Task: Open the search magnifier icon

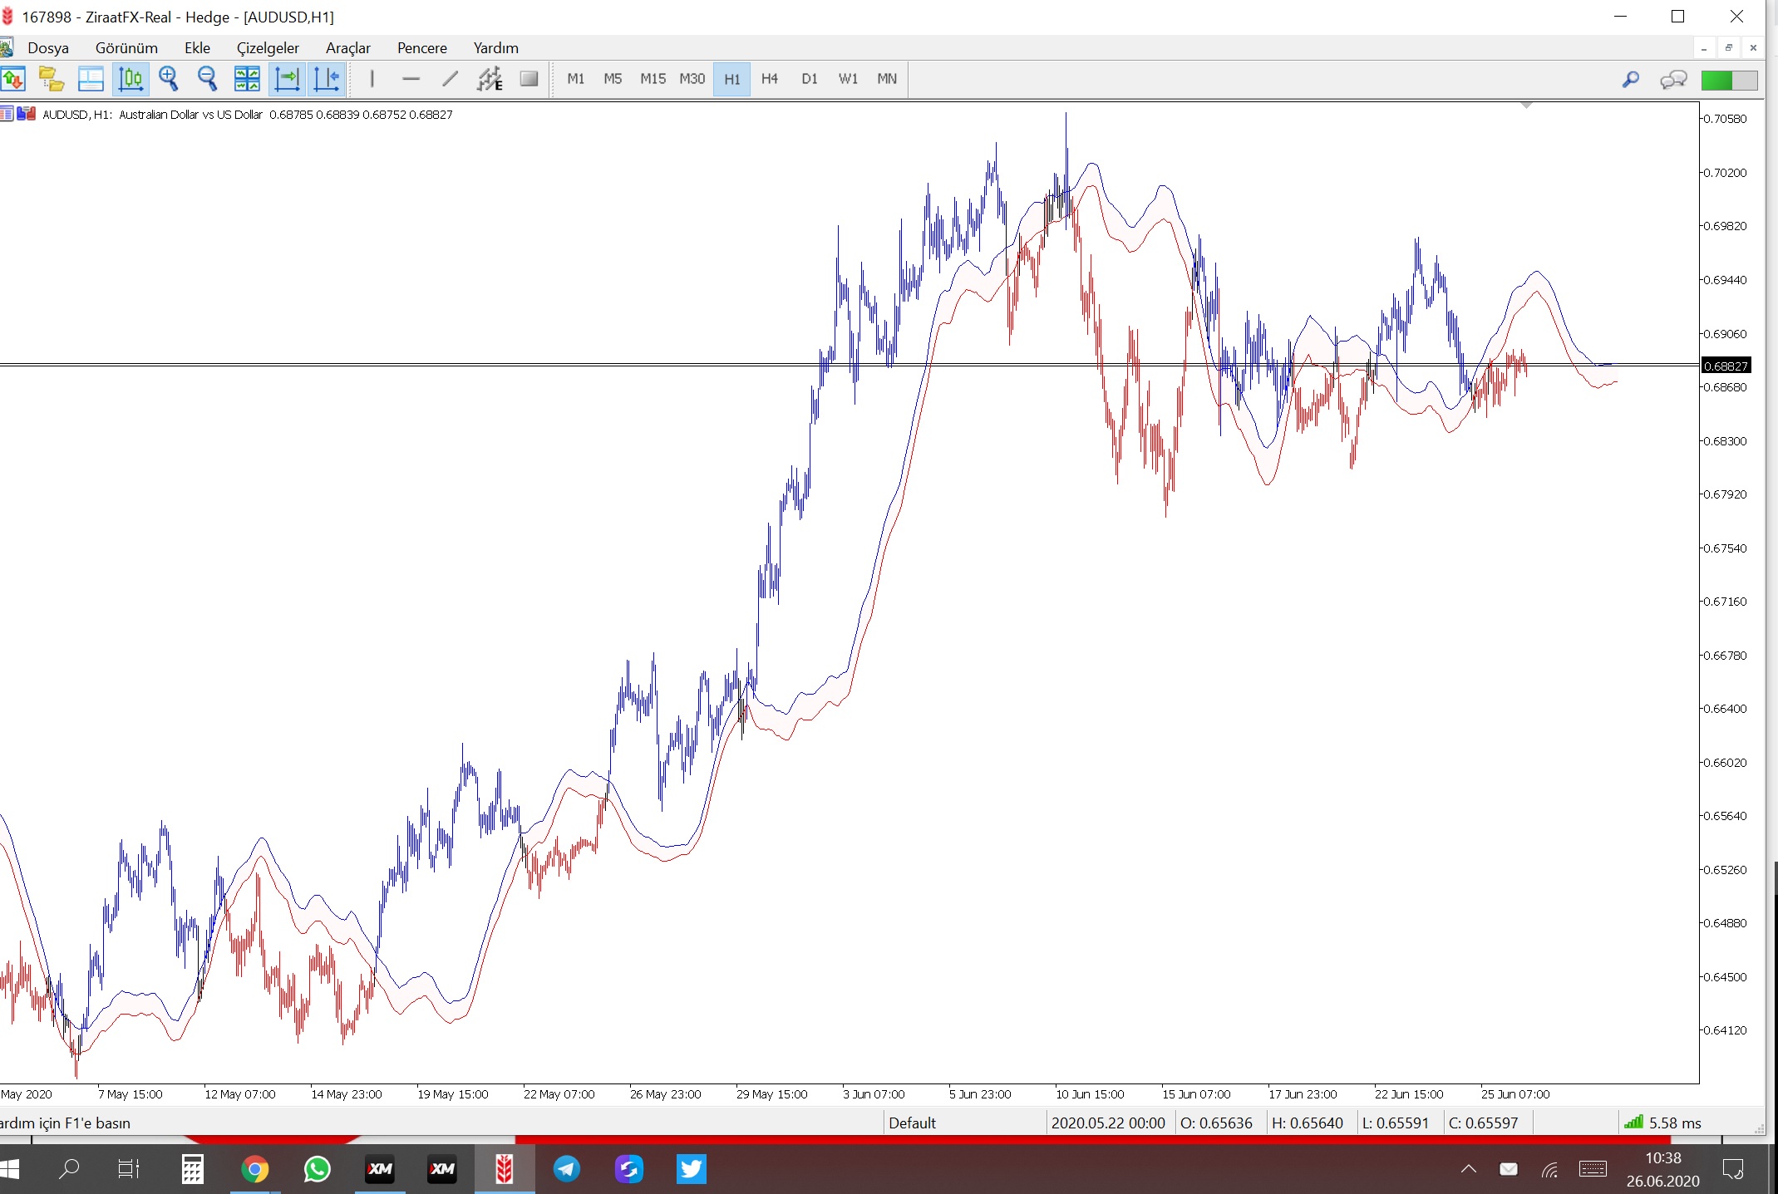Action: tap(1630, 79)
